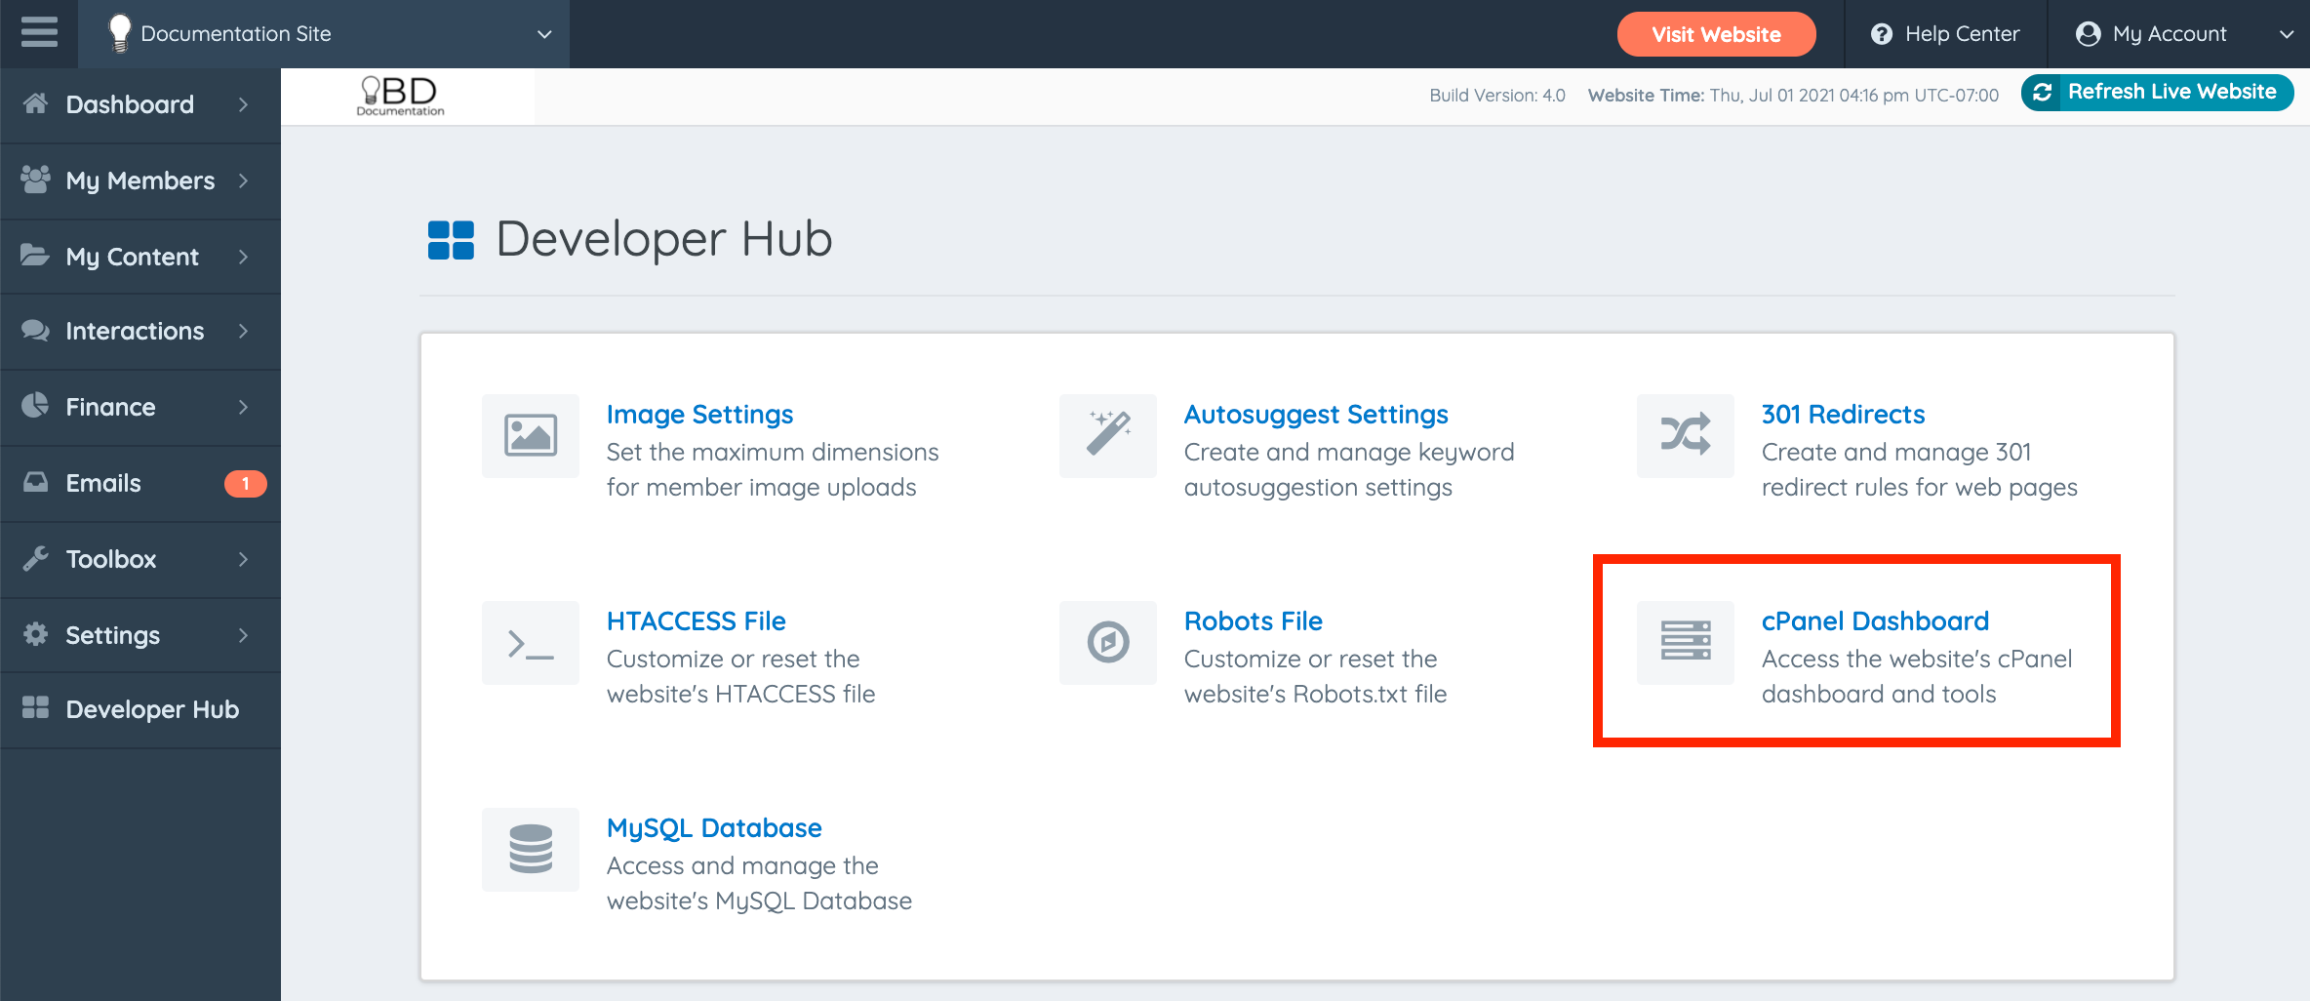Go to My Members menu item
This screenshot has height=1001, width=2310.
(x=140, y=181)
